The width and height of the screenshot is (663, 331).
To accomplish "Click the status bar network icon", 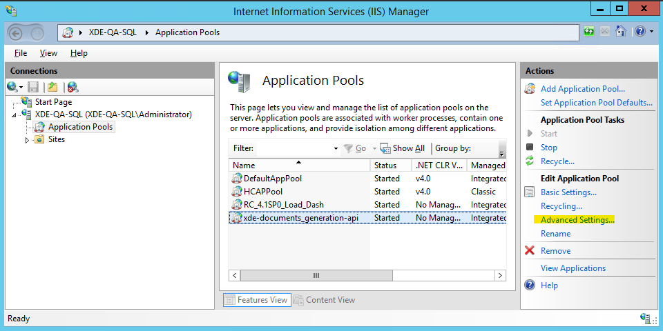I will point(645,319).
